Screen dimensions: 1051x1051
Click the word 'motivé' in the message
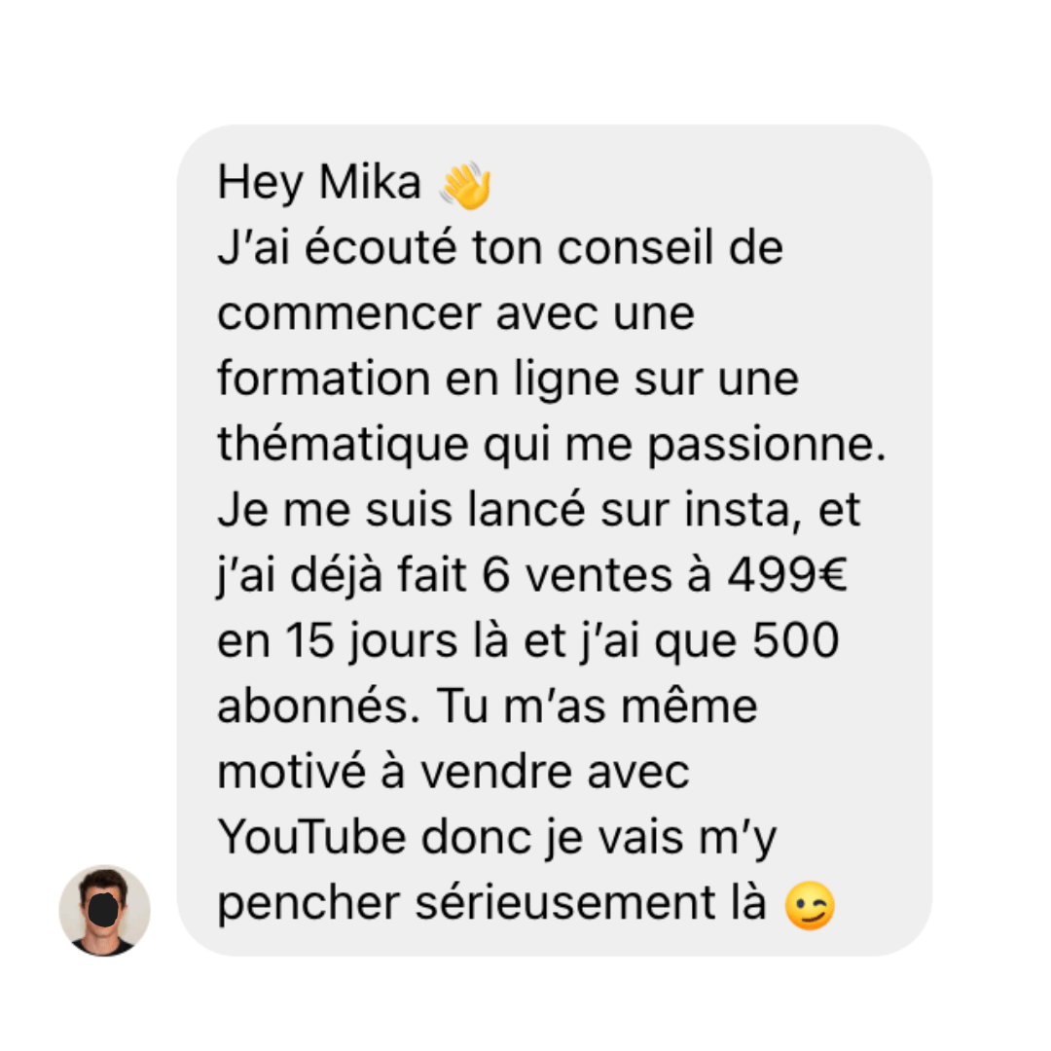coord(291,771)
